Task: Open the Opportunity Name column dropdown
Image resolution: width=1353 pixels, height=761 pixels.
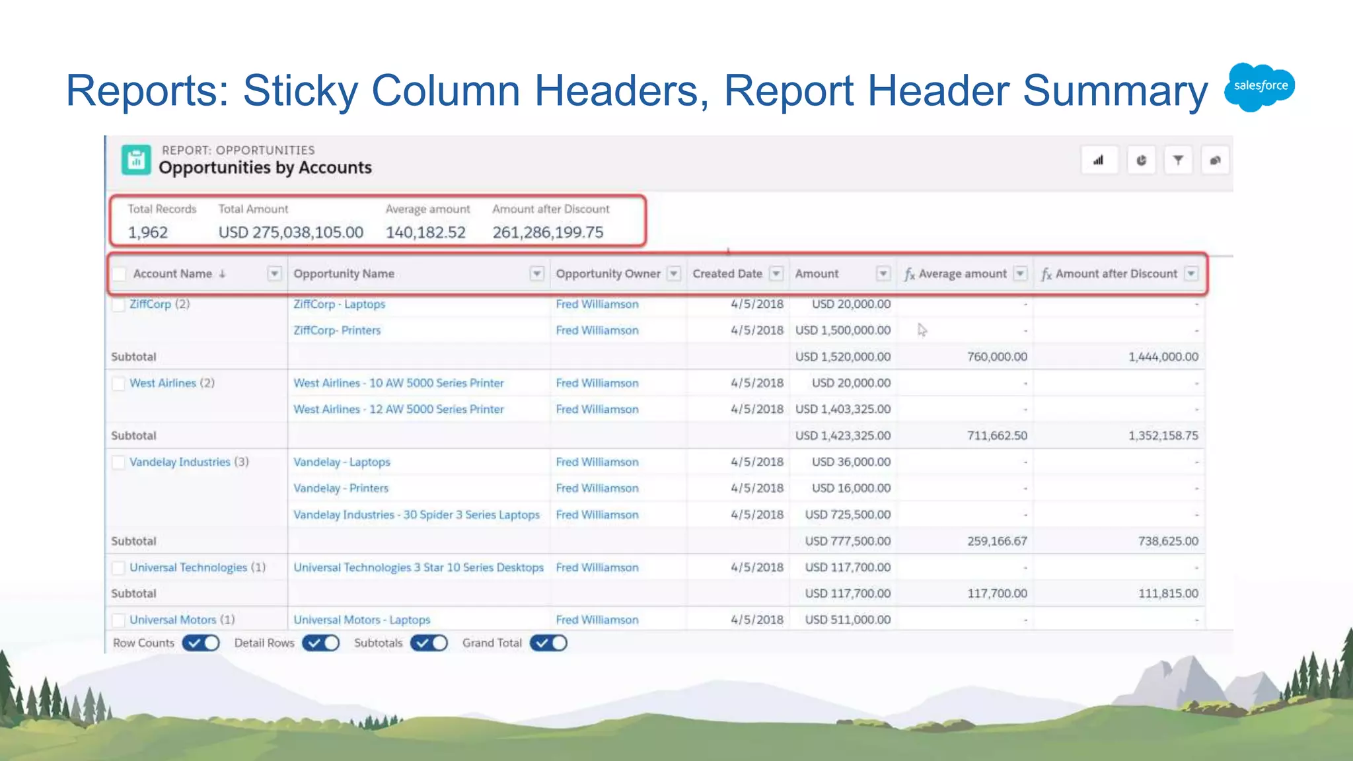Action: (x=537, y=273)
